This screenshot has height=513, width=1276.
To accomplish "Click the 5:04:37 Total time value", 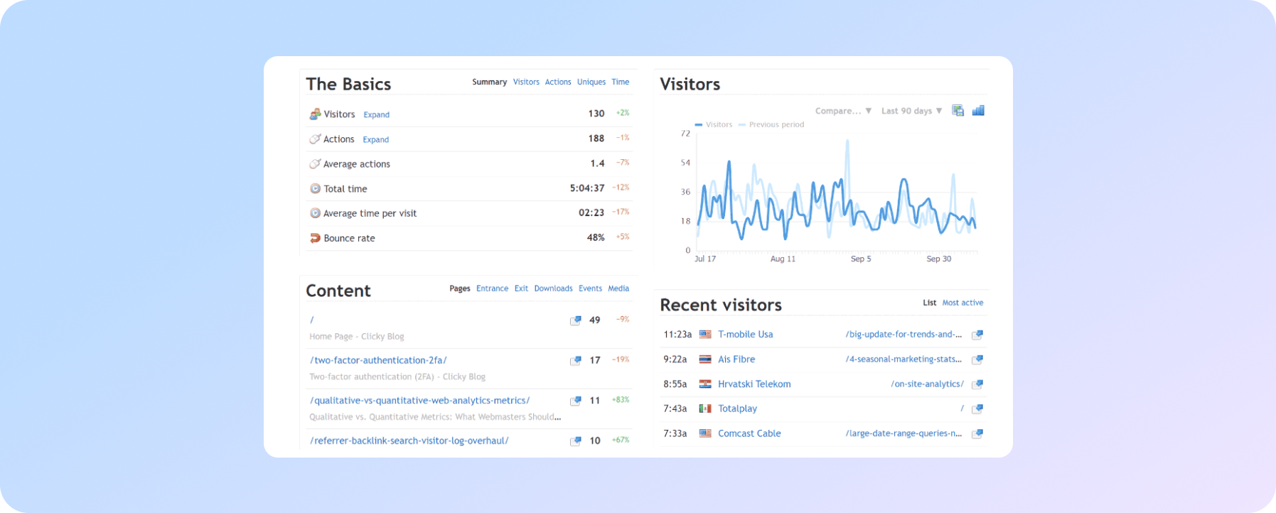I will click(x=587, y=188).
